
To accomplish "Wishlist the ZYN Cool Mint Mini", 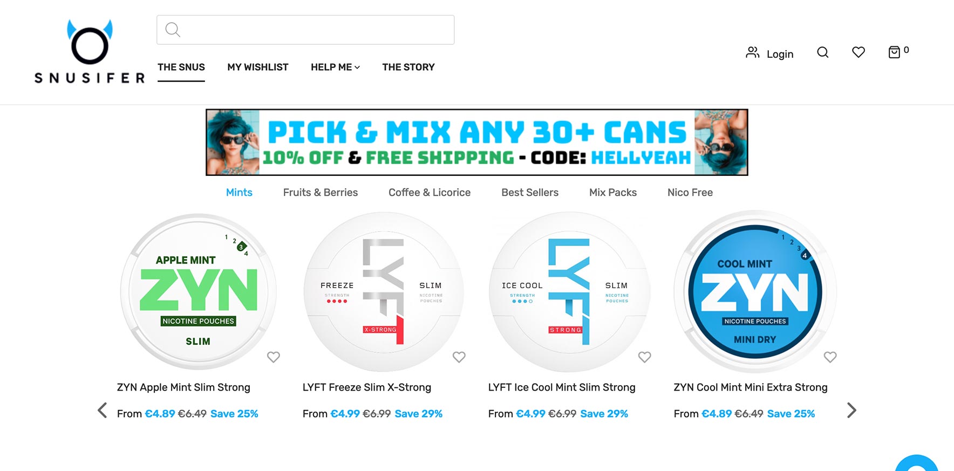I will coord(830,357).
